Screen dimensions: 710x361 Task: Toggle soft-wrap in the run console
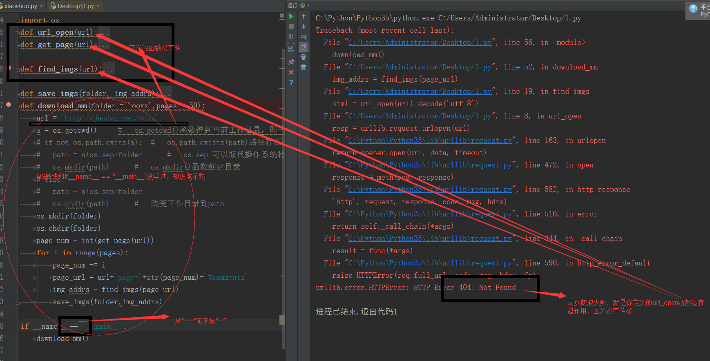(304, 37)
